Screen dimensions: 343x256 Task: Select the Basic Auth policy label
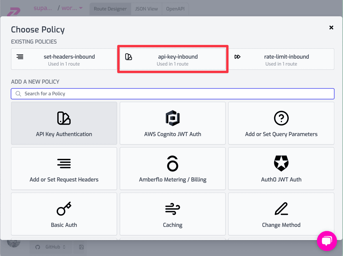pos(64,225)
